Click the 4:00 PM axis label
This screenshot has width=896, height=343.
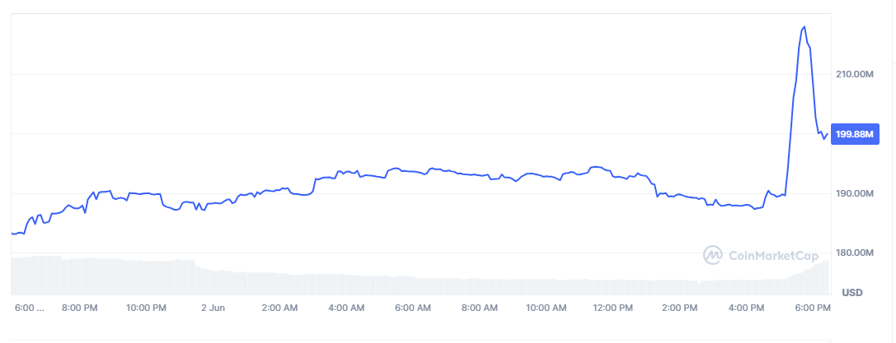point(747,308)
